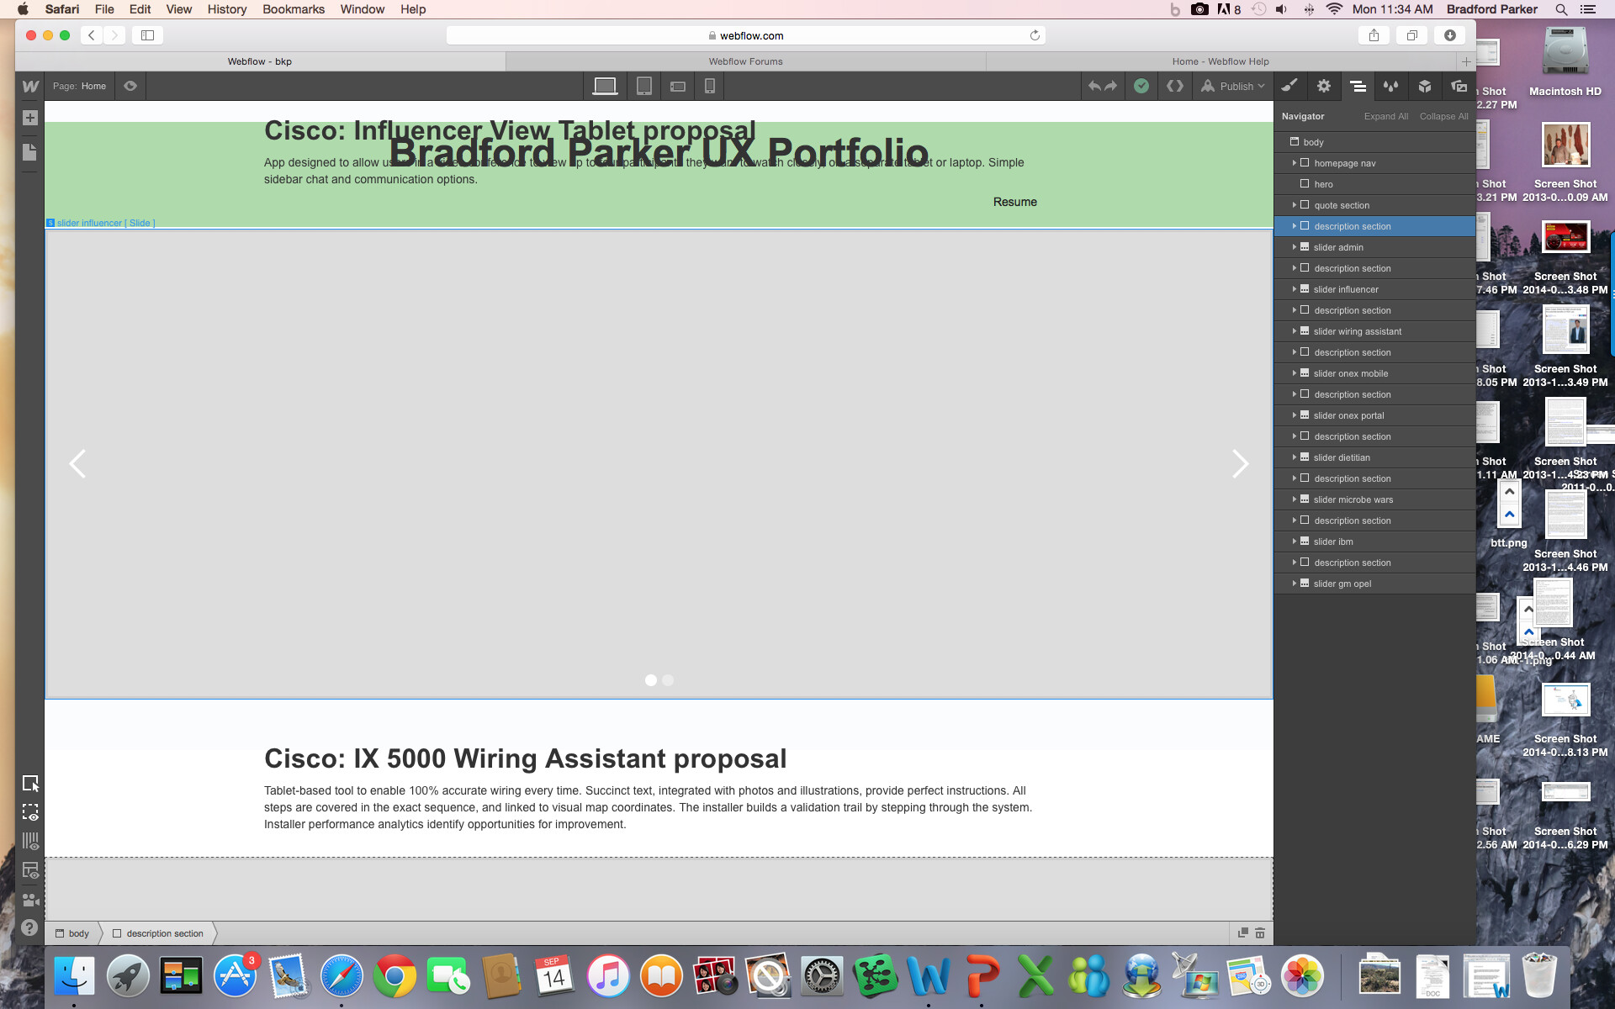Open the Asset Manager images tab
This screenshot has width=1615, height=1009.
1459,86
